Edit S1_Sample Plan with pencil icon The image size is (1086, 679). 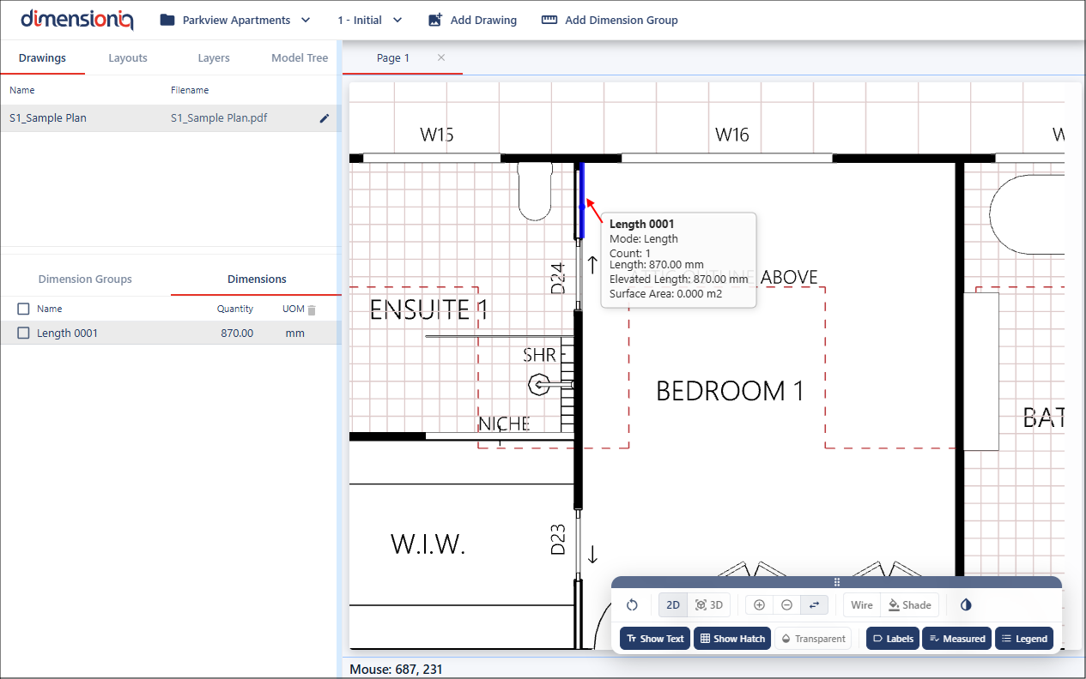[x=325, y=118]
